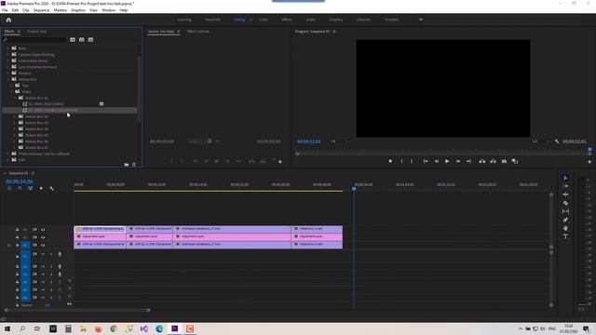Image resolution: width=596 pixels, height=335 pixels.
Task: Click the timeline playhead marker
Action: pyautogui.click(x=354, y=188)
